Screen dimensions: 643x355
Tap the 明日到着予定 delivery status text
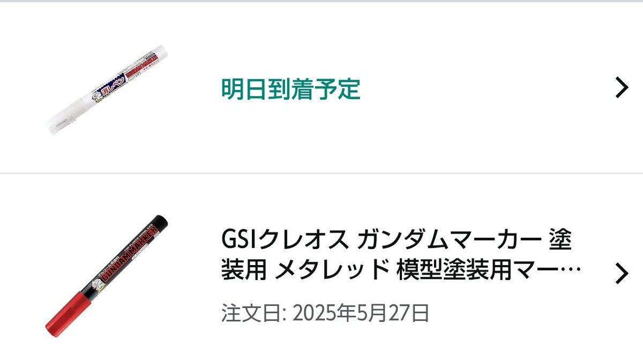[x=291, y=89]
